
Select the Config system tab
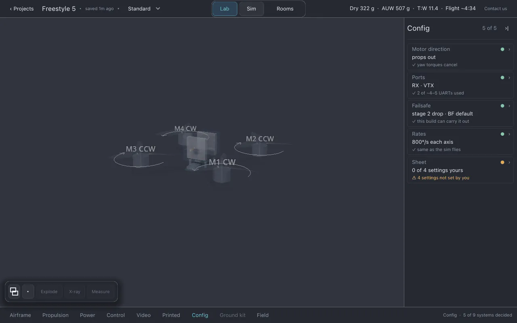(200, 315)
